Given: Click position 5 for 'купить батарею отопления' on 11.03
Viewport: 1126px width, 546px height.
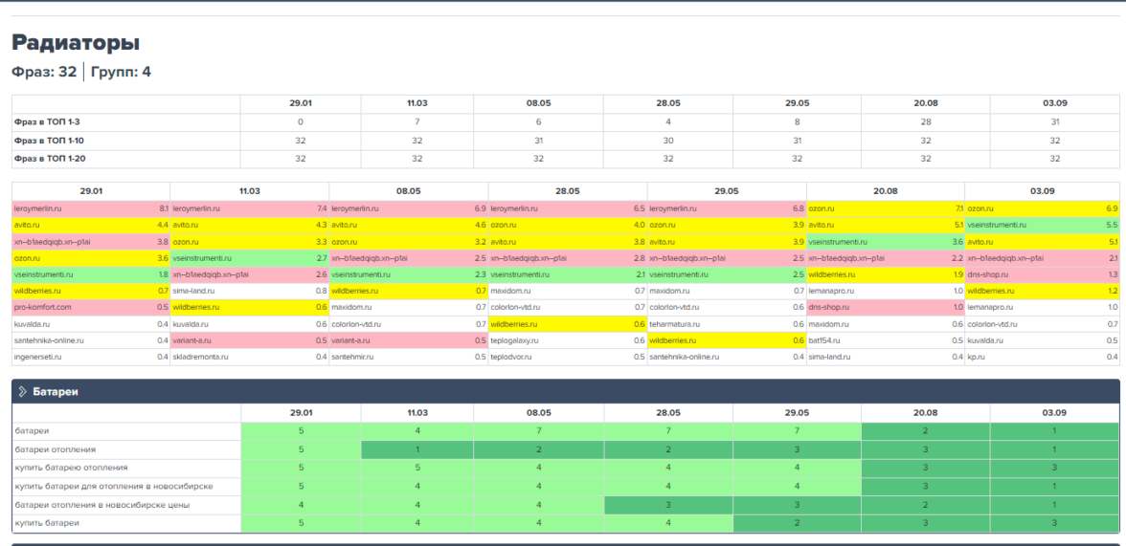Looking at the screenshot, I should click(x=417, y=468).
